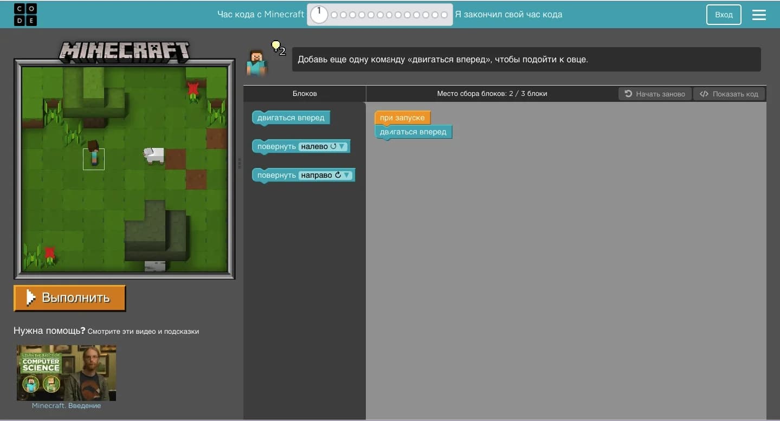Open the Code.org logo home link
The width and height of the screenshot is (780, 421).
click(x=25, y=15)
